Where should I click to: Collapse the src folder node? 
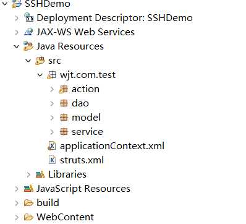(28, 61)
